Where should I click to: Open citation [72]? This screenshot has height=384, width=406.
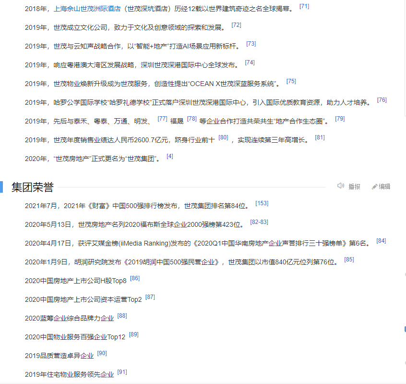tap(236, 25)
